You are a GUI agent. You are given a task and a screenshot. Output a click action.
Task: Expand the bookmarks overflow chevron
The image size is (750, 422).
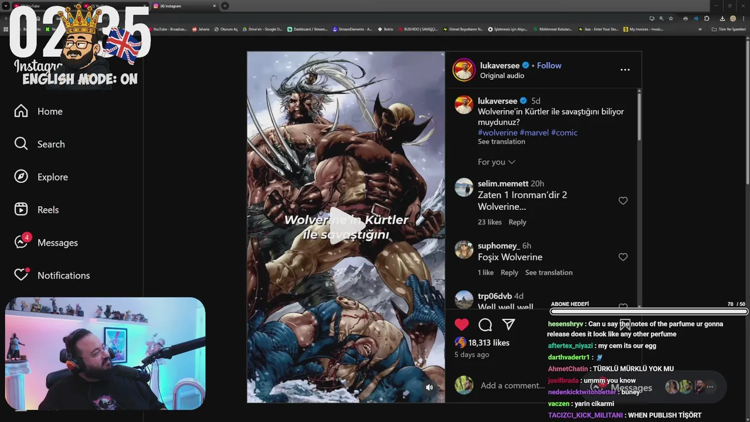pyautogui.click(x=700, y=29)
